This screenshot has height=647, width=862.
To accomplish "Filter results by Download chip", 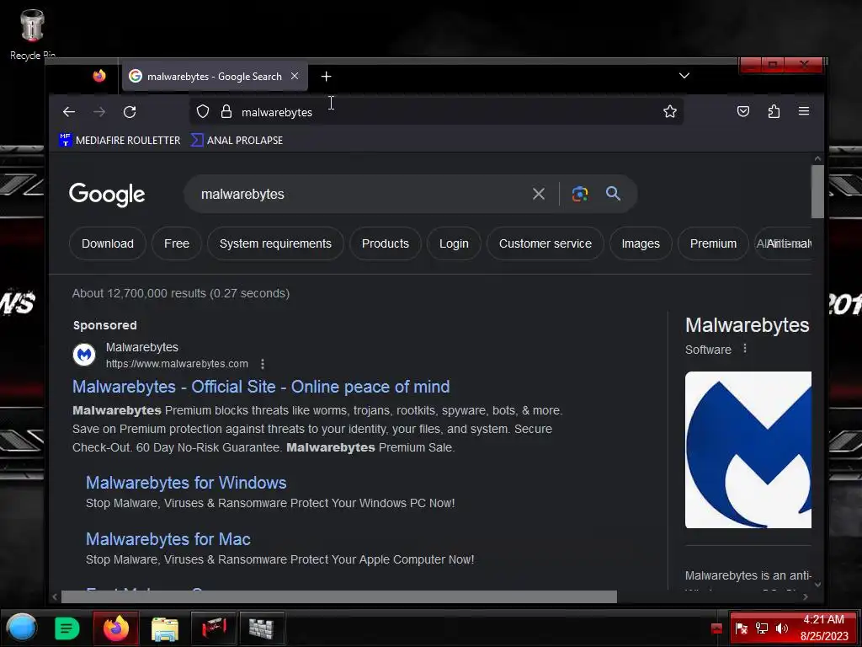I will (108, 243).
